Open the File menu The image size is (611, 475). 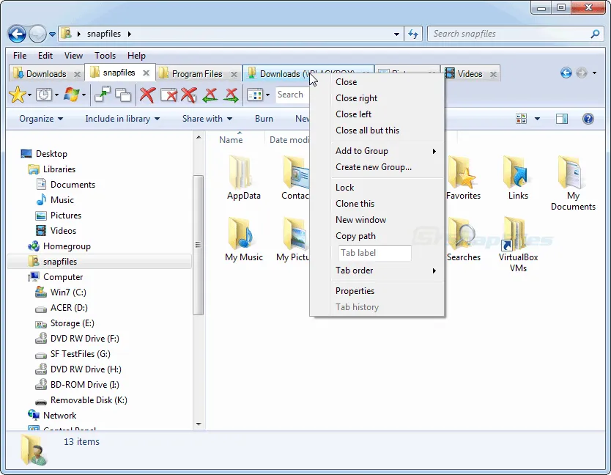click(x=20, y=56)
